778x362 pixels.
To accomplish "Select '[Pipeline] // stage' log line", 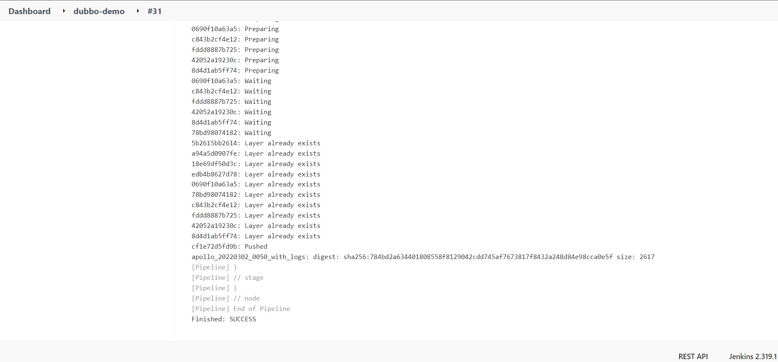I will (x=228, y=277).
